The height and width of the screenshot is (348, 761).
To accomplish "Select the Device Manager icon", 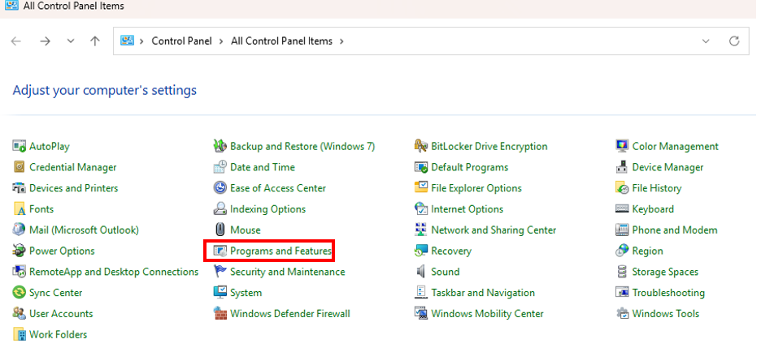I will pyautogui.click(x=622, y=167).
